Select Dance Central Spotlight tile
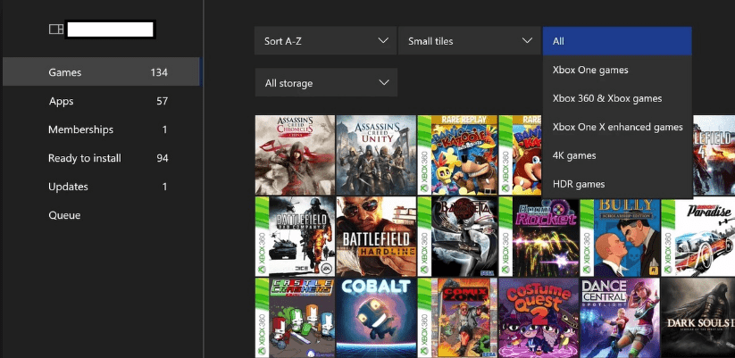The width and height of the screenshot is (735, 358). pyautogui.click(x=620, y=318)
